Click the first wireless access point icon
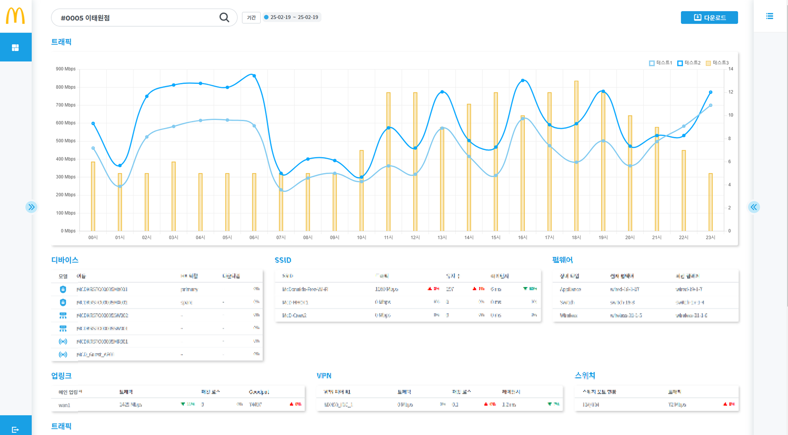This screenshot has width=788, height=435. (x=63, y=341)
